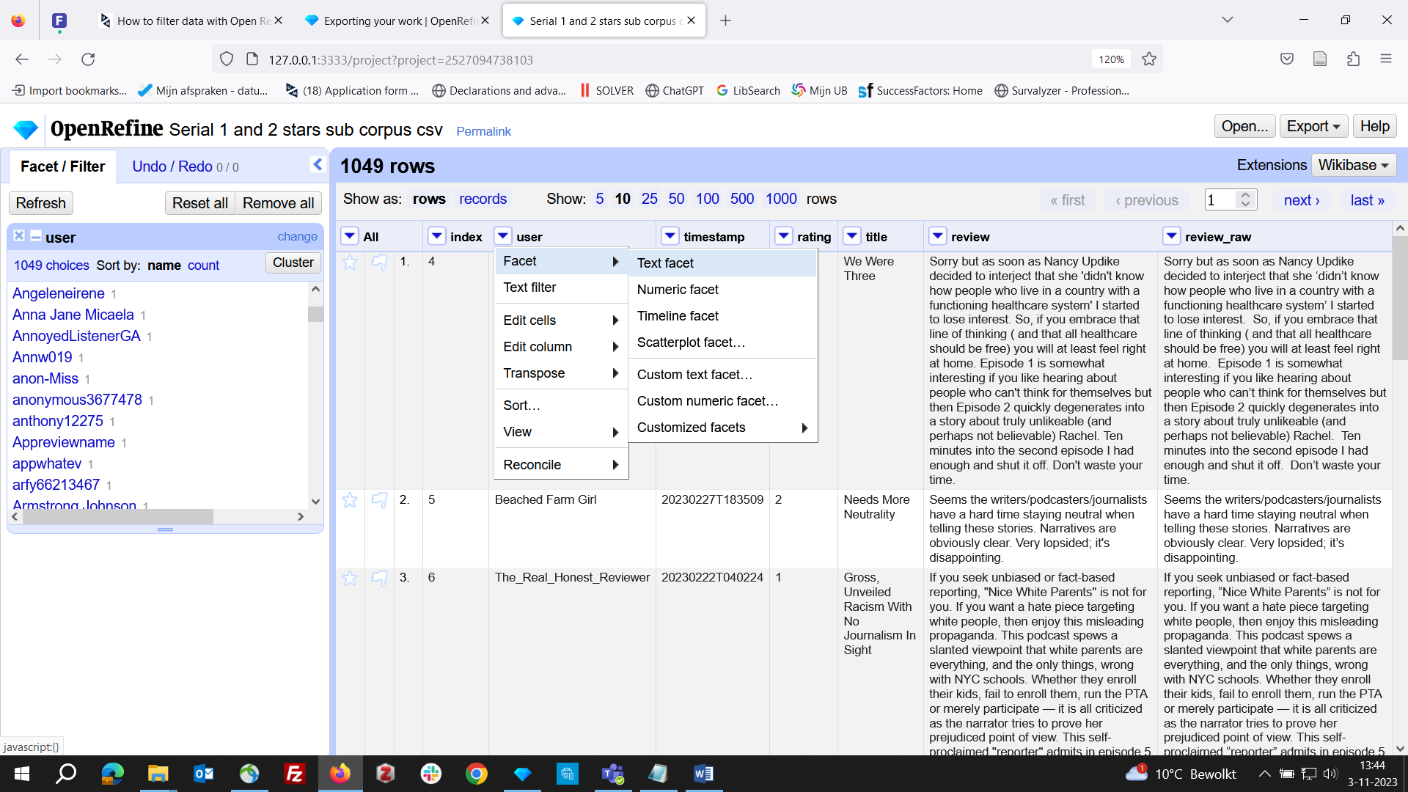The width and height of the screenshot is (1408, 792).
Task: Star row 1 in the data grid
Action: click(x=350, y=262)
